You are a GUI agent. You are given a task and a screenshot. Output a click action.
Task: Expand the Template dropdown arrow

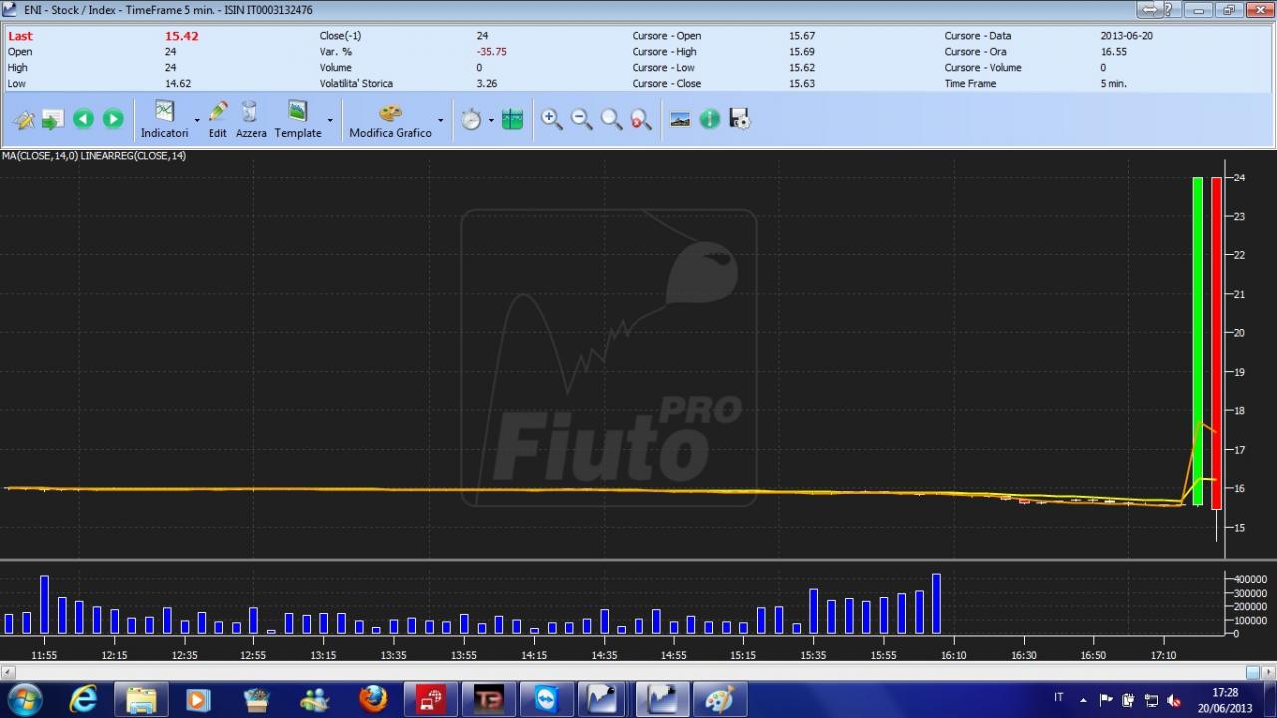click(330, 120)
